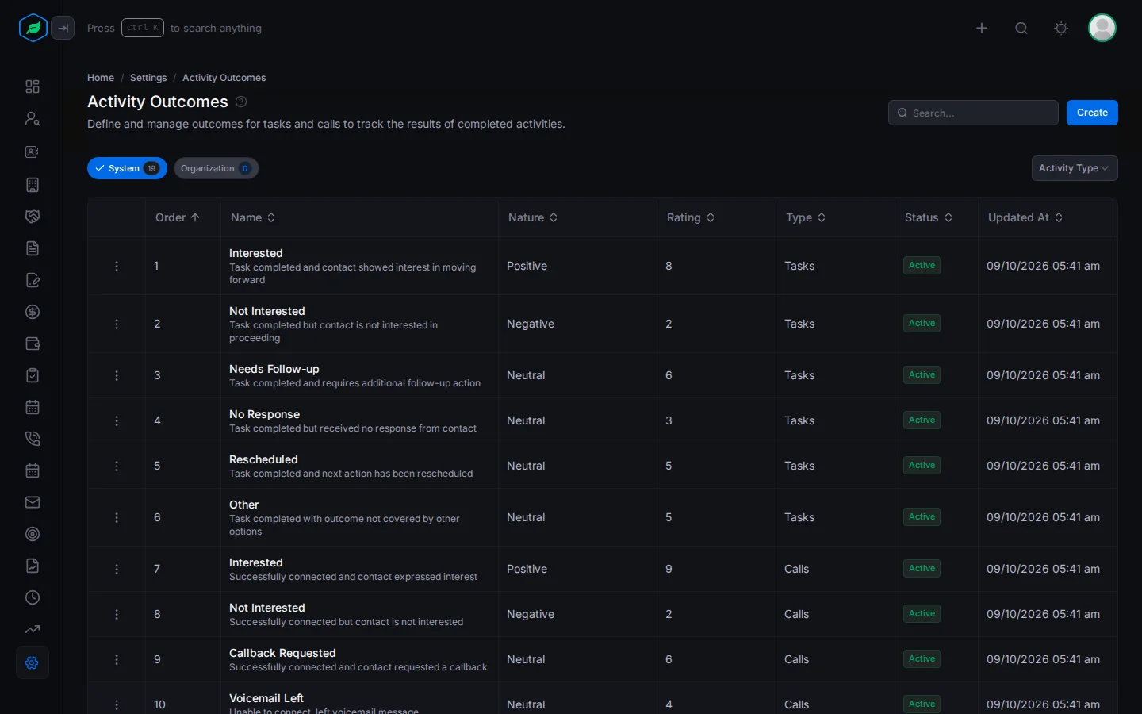The image size is (1142, 714).
Task: Open deals handshake icon in sidebar
Action: pos(33,217)
